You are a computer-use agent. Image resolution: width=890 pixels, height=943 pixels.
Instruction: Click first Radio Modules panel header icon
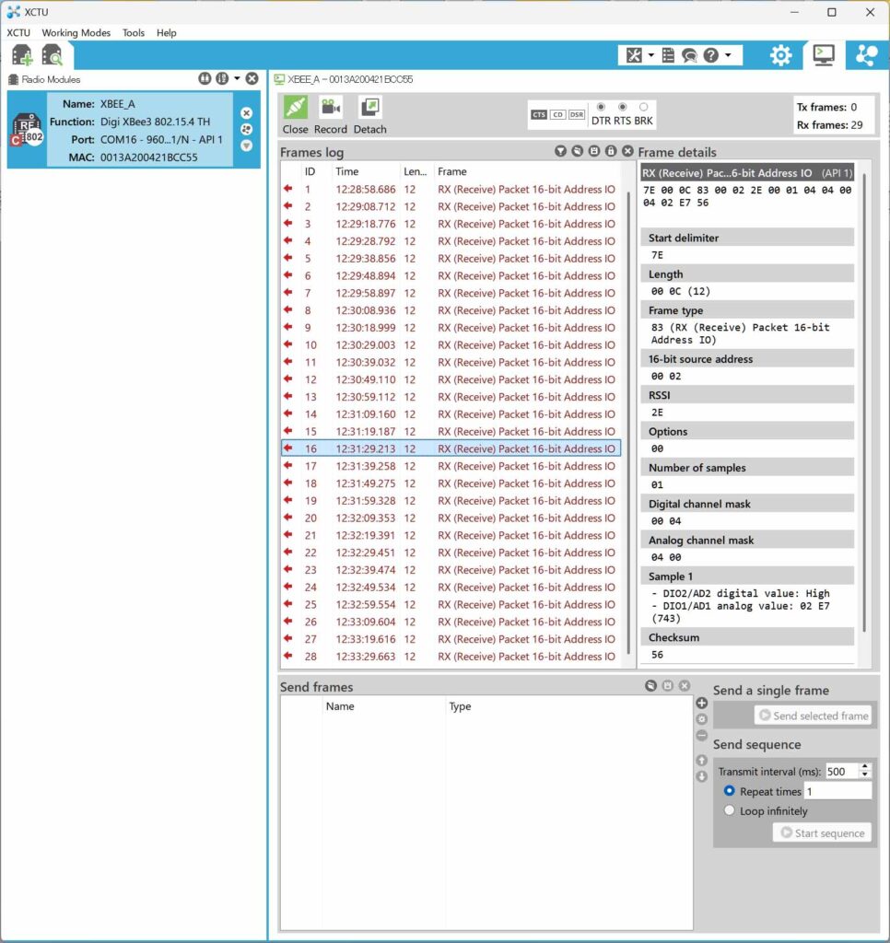point(205,79)
